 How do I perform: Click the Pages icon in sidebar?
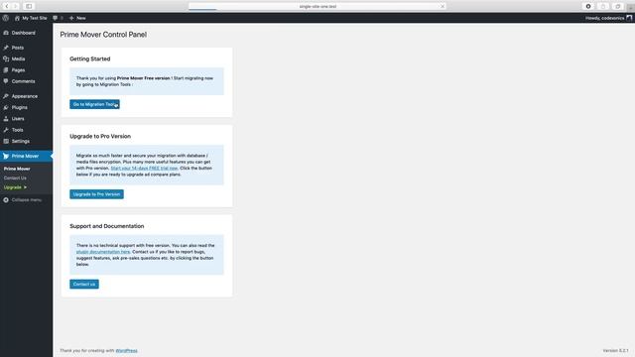click(6, 70)
